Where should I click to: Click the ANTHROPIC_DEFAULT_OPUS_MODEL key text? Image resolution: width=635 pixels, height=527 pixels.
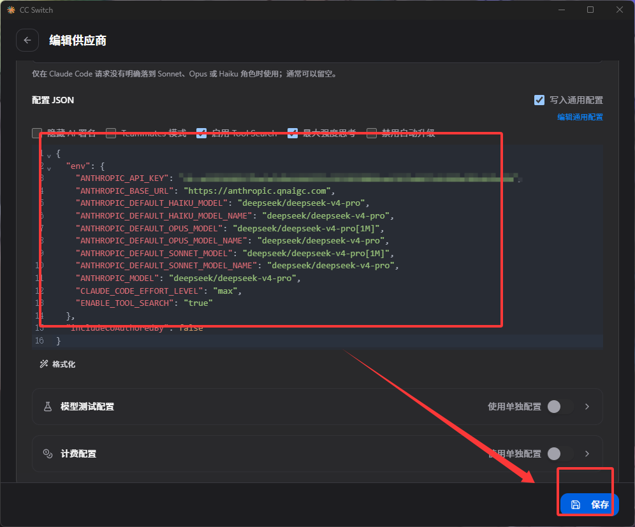[149, 228]
